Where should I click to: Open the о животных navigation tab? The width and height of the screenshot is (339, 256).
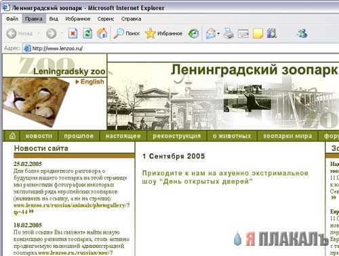point(232,136)
